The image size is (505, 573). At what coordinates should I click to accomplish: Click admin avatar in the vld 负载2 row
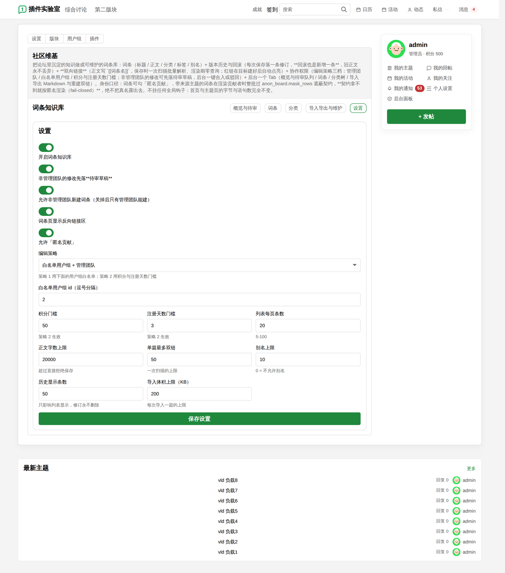pyautogui.click(x=456, y=542)
